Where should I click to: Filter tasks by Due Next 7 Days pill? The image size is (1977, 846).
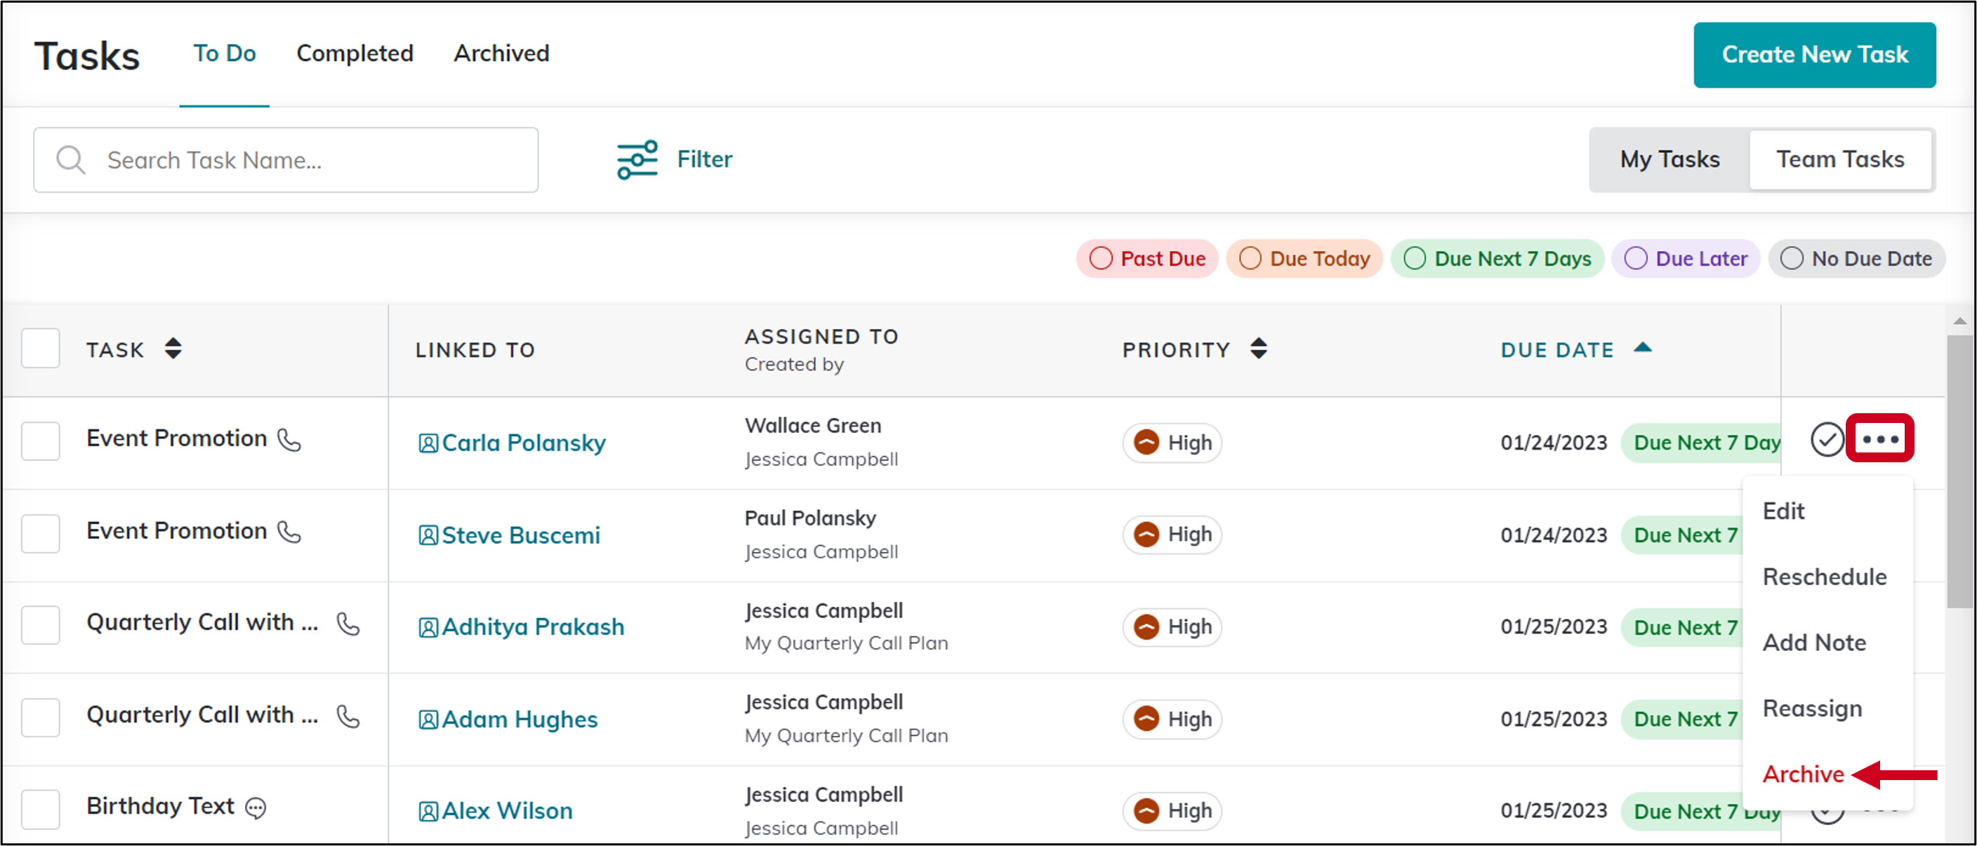pos(1497,258)
